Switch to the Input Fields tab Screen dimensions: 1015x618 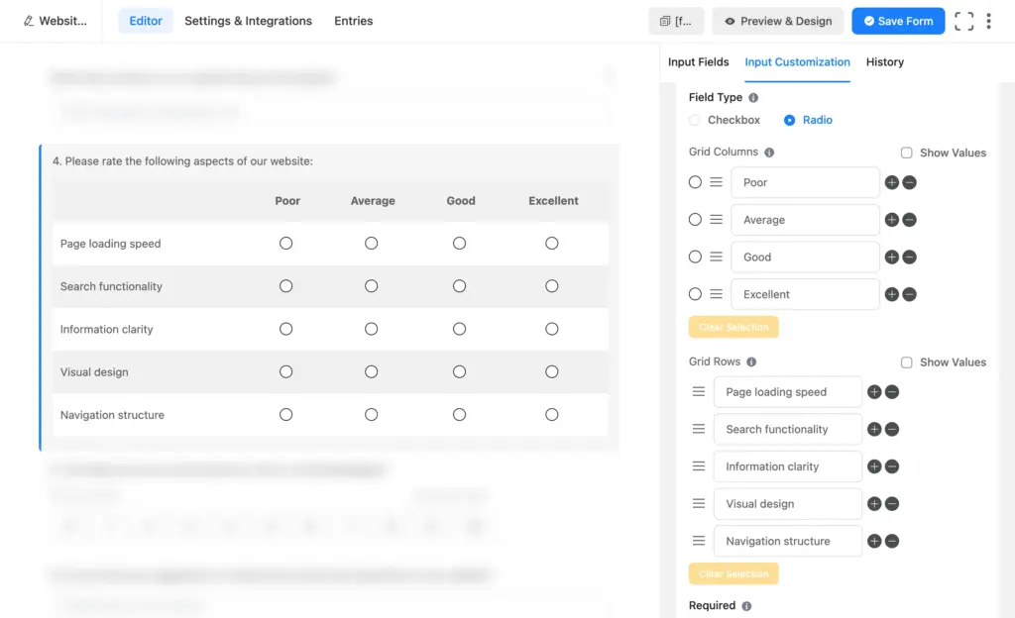698,62
